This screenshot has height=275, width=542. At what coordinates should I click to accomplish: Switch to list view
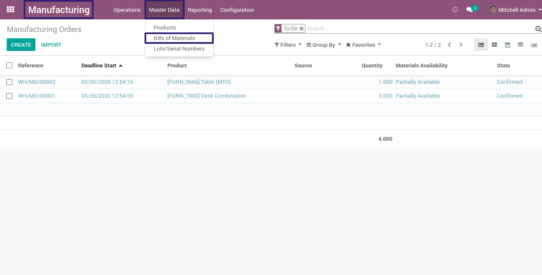point(481,45)
